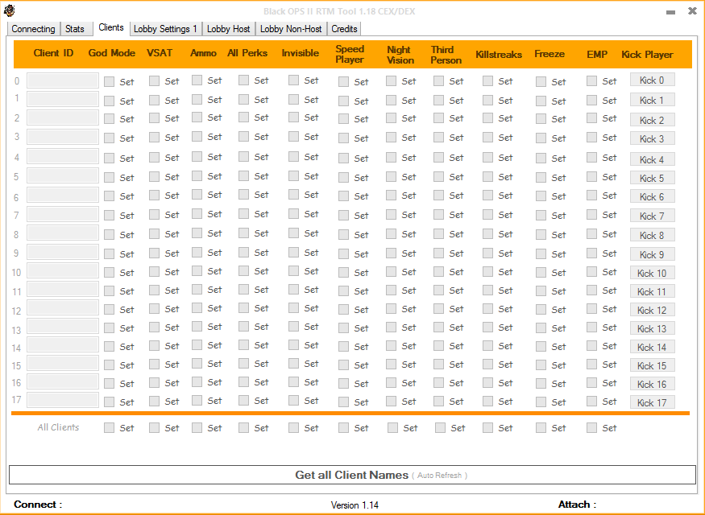The height and width of the screenshot is (515, 705).
Task: Freeze client 15
Action: point(541,365)
